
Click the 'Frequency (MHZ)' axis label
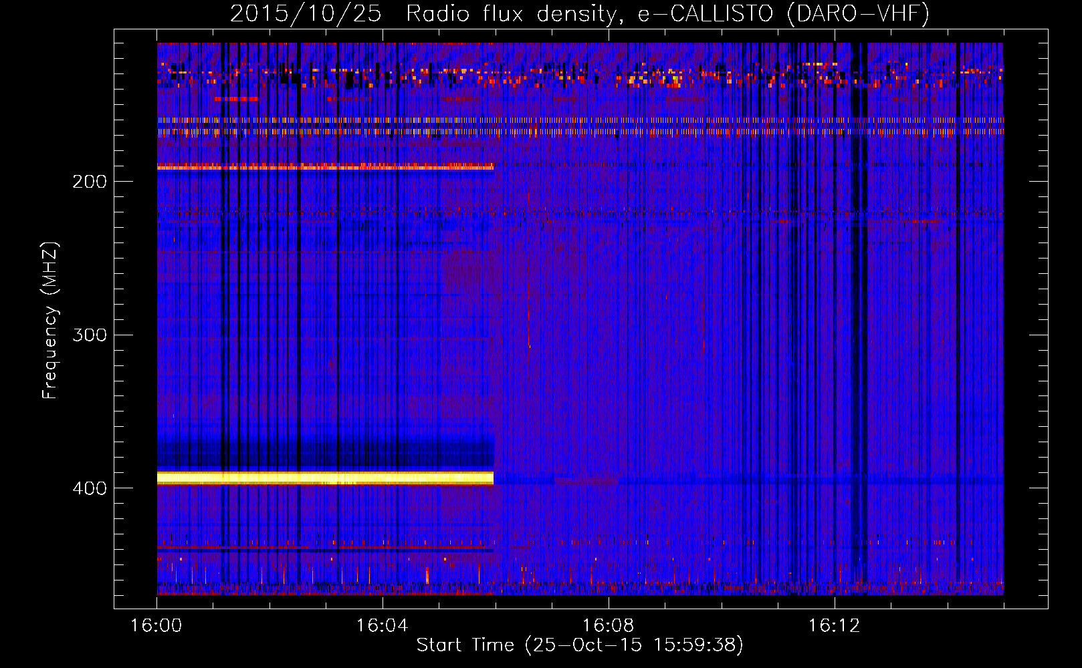50,321
